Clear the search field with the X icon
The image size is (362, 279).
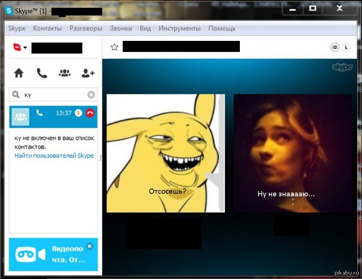91,94
